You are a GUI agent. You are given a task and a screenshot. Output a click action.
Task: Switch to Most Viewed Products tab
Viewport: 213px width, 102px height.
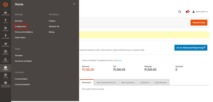click(106, 82)
